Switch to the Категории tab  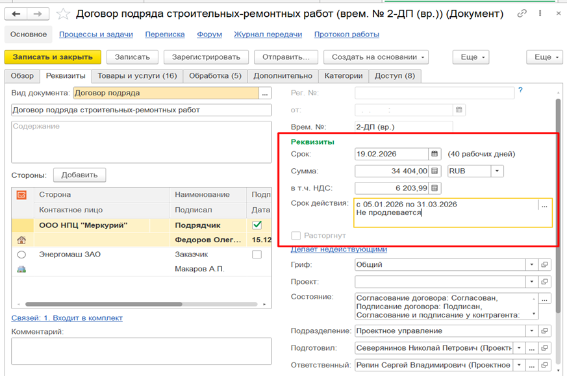(344, 76)
